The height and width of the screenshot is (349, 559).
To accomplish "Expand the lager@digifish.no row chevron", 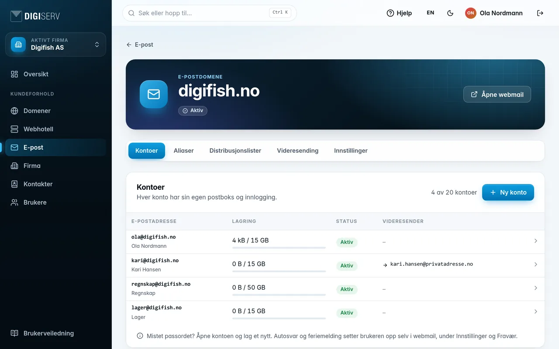I will [x=536, y=311].
